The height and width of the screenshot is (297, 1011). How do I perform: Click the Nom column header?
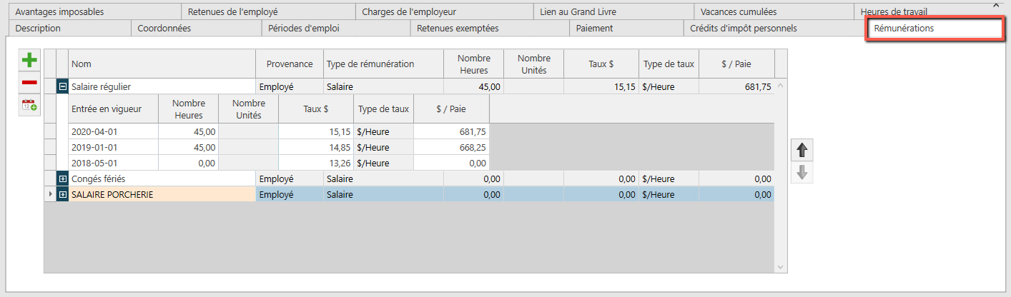click(162, 64)
